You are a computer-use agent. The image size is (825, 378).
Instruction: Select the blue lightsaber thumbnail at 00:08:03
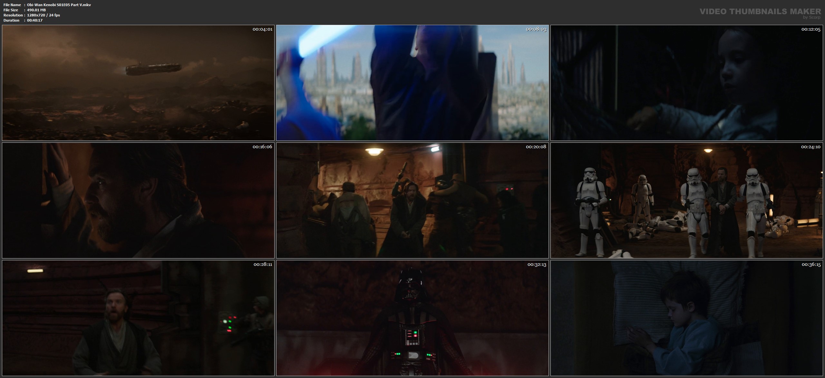click(412, 83)
